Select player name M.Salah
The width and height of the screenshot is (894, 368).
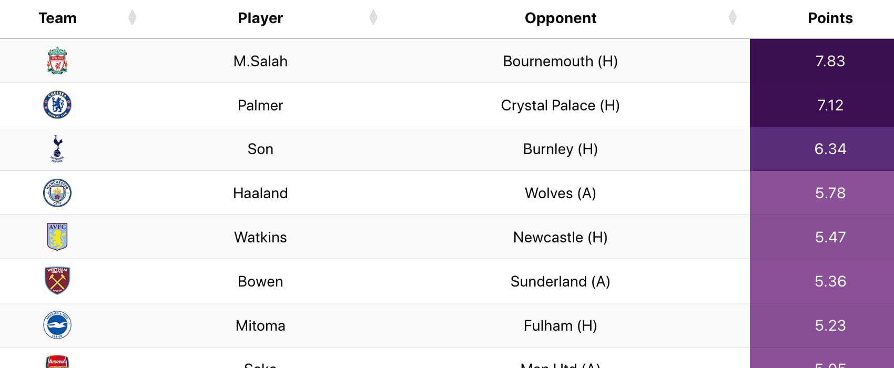(260, 61)
